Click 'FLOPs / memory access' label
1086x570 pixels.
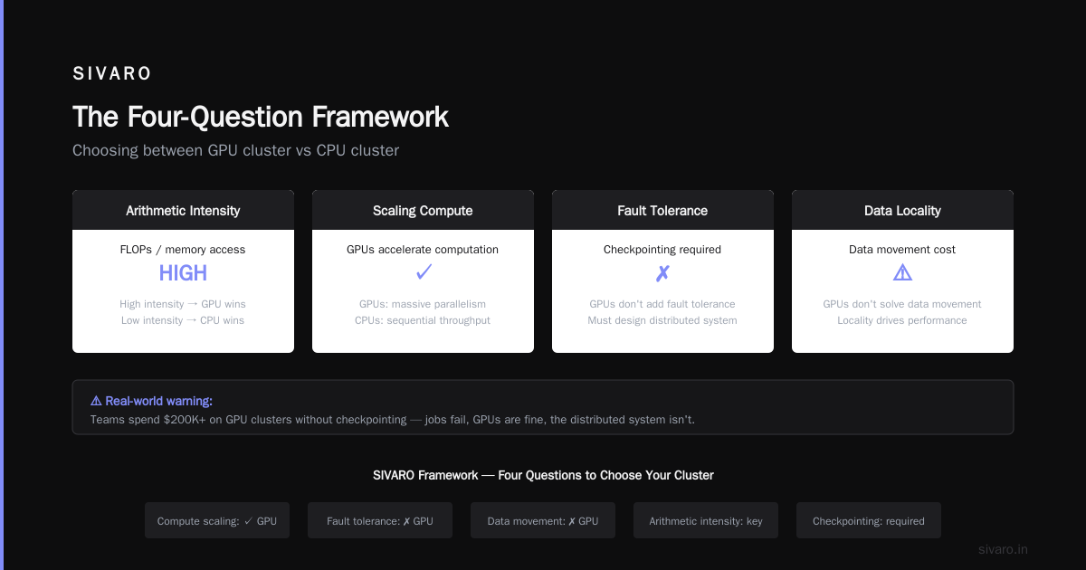[x=183, y=249]
